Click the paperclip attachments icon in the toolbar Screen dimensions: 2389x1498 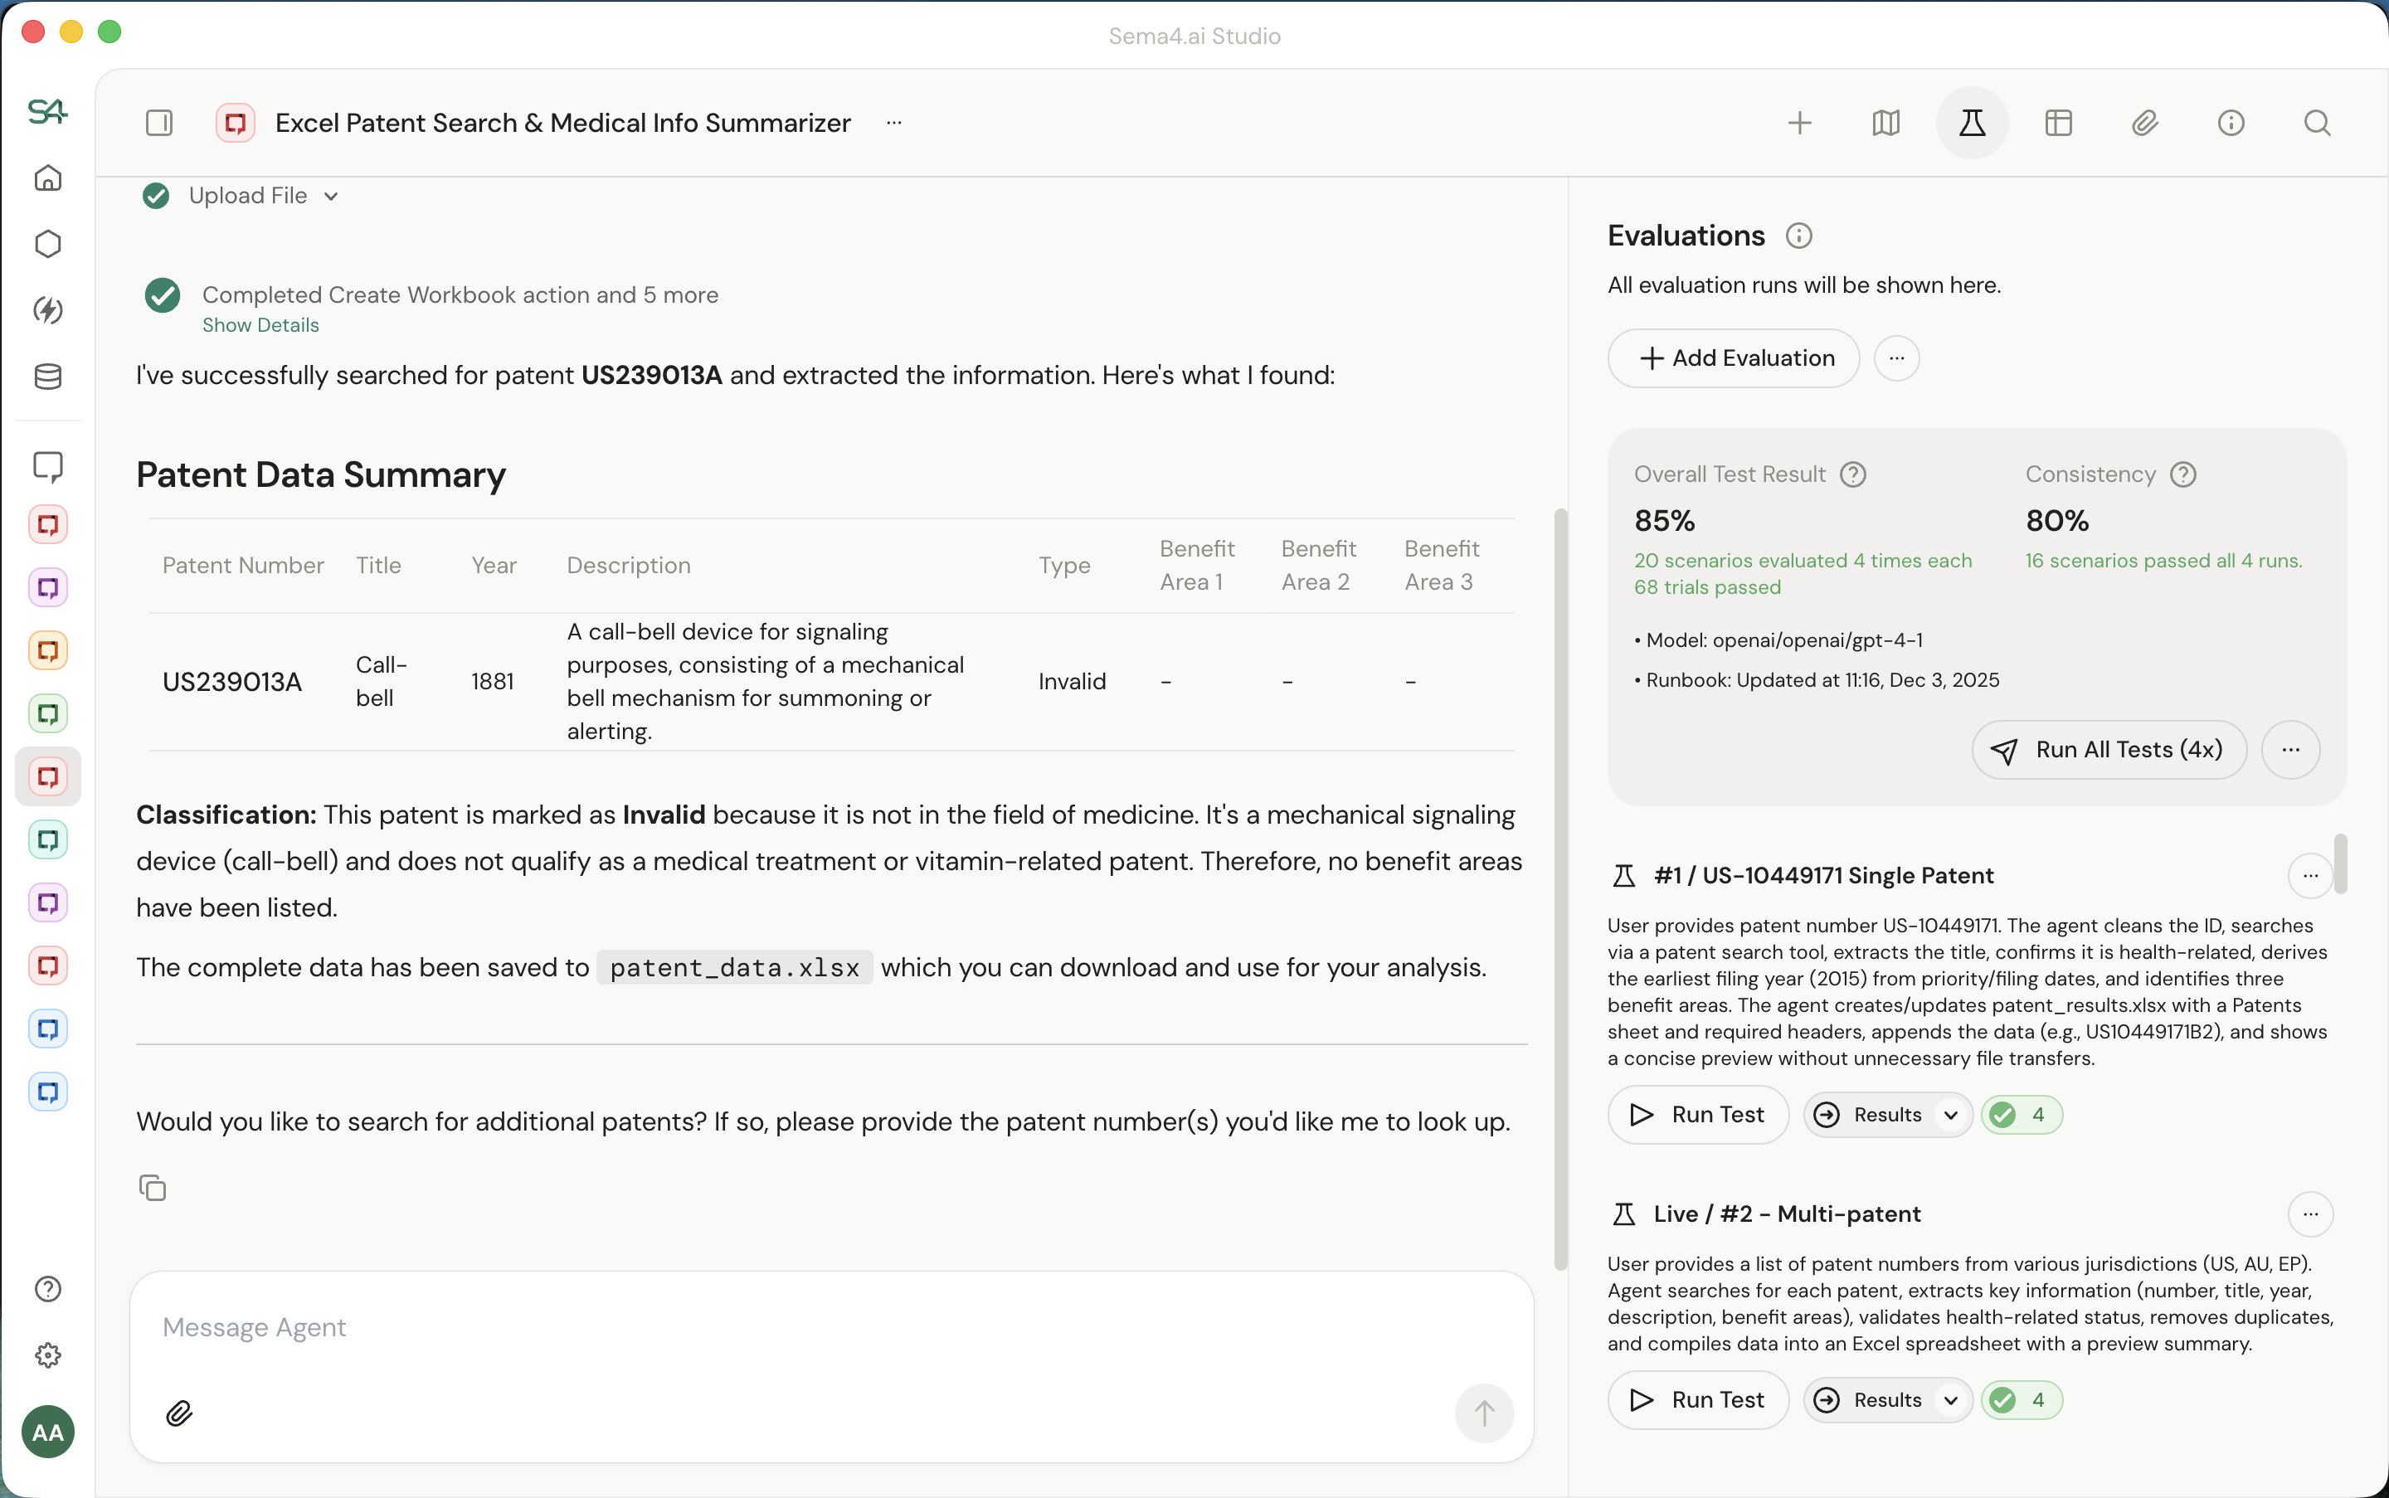pos(2145,122)
